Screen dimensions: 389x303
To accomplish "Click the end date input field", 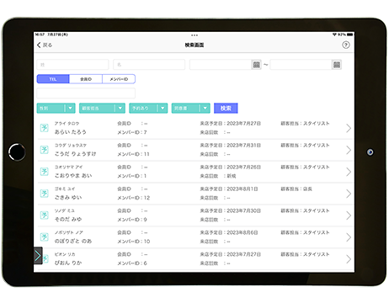I will (301, 65).
